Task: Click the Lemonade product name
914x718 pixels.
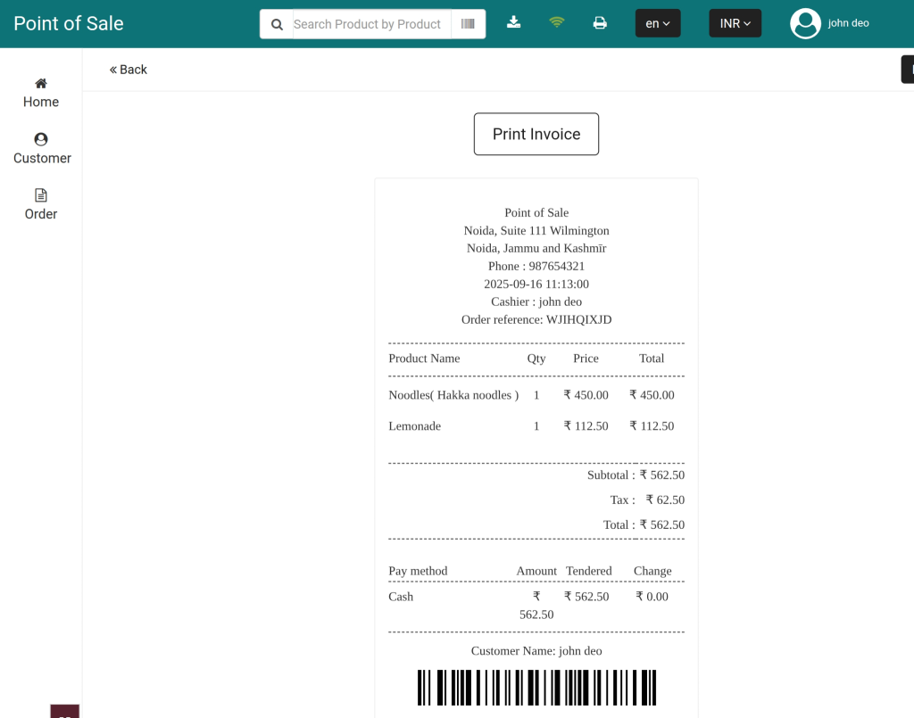Action: click(x=414, y=426)
